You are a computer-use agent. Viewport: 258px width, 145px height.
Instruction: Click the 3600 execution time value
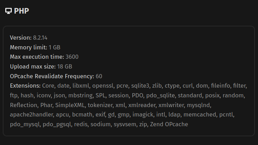[72, 57]
